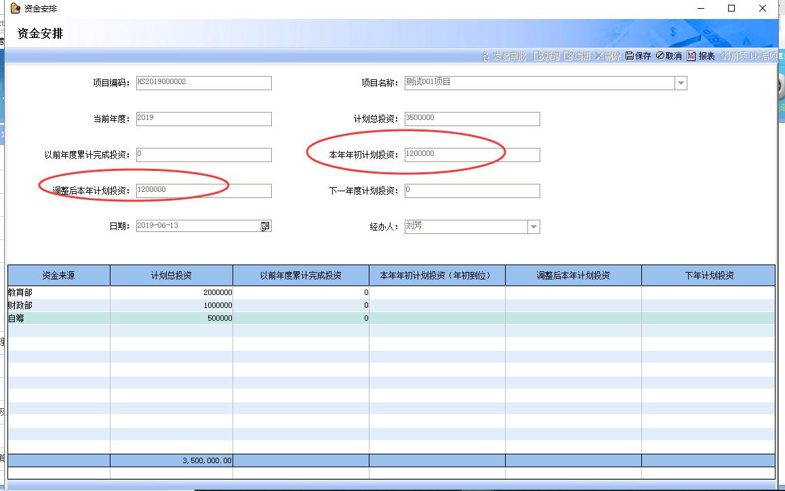785x491 pixels.
Task: Open the date picker calendar icon
Action: (x=265, y=226)
